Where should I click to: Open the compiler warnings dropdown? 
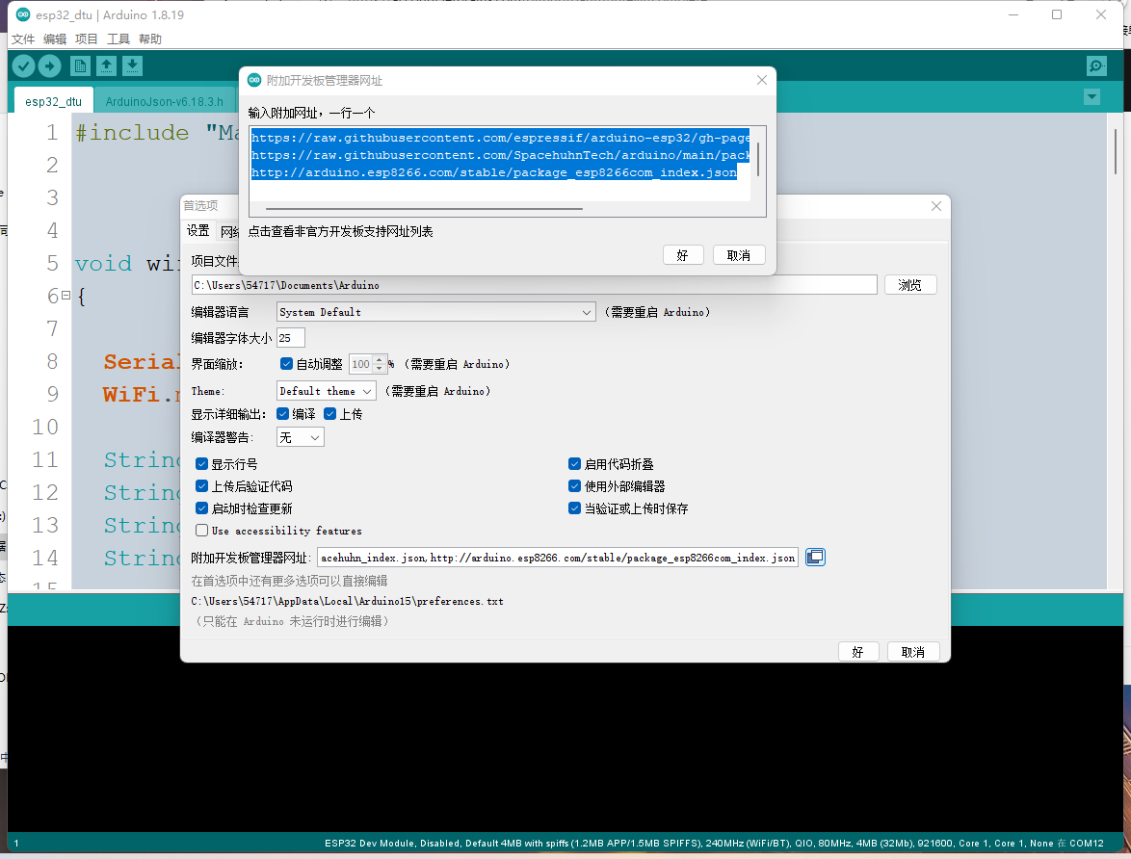click(300, 437)
